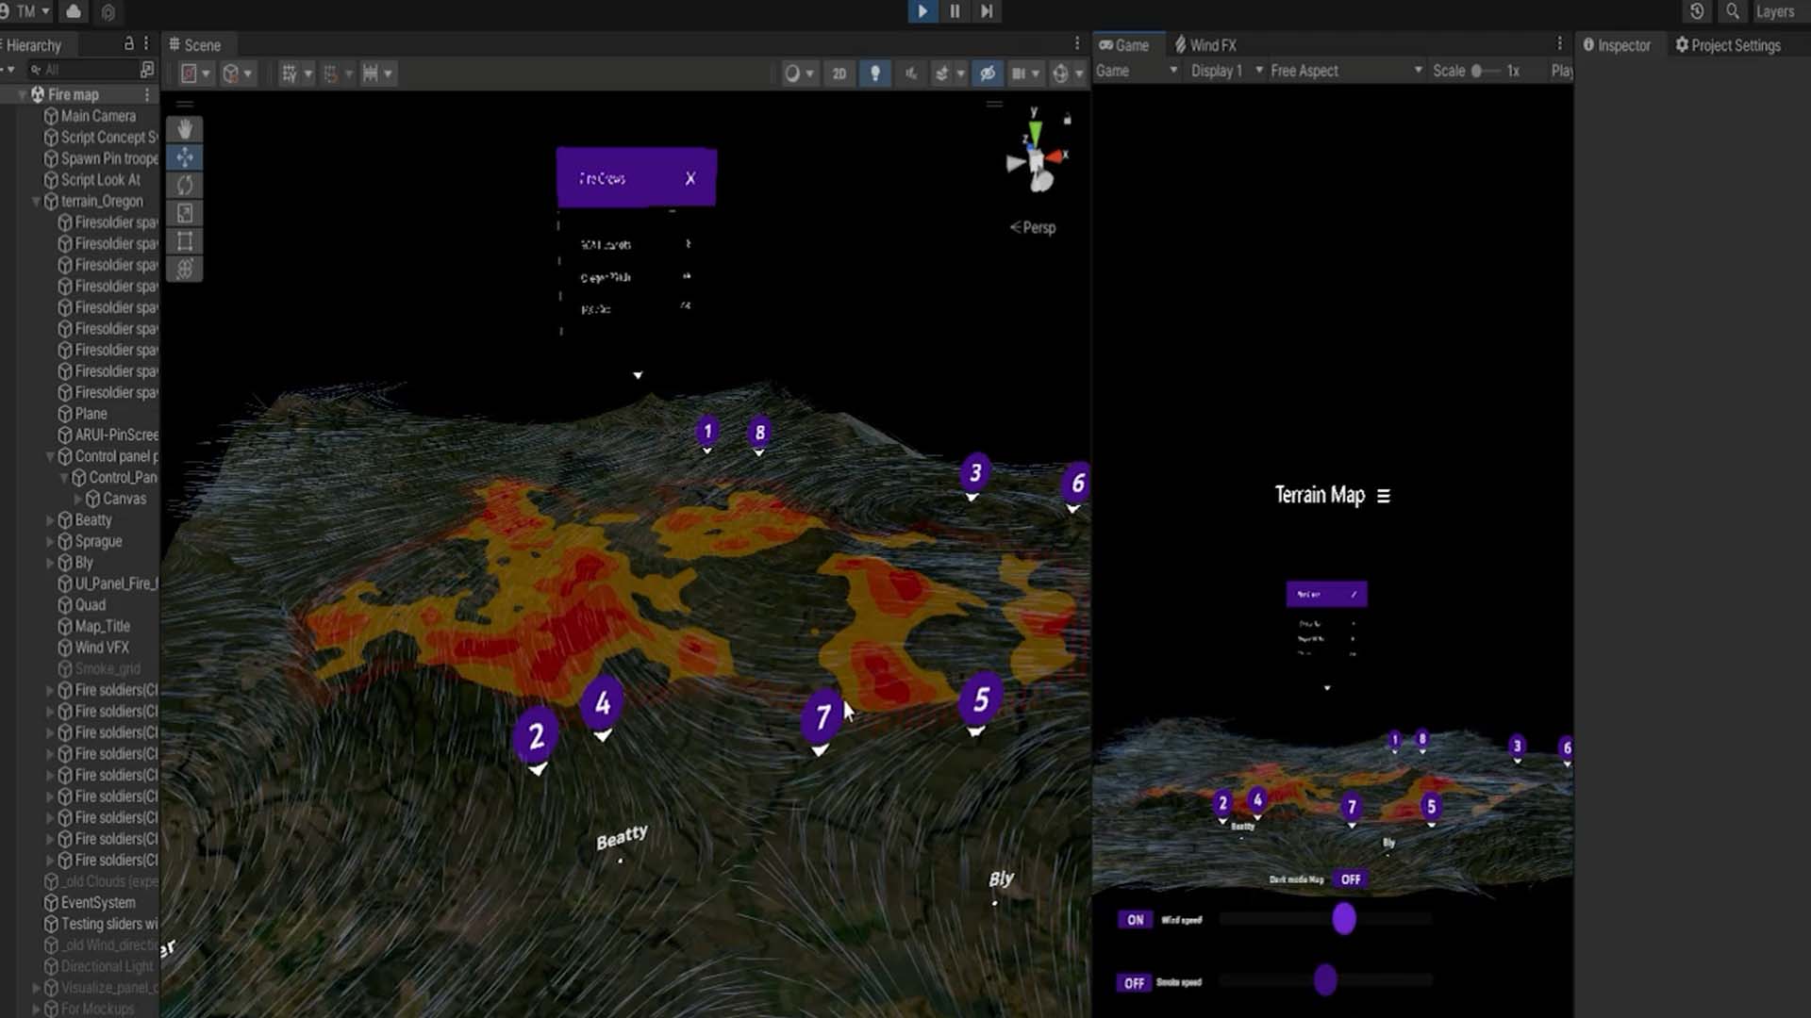This screenshot has height=1018, width=1811.
Task: Toggle Dark mode Map OFF switch
Action: [x=1351, y=879]
